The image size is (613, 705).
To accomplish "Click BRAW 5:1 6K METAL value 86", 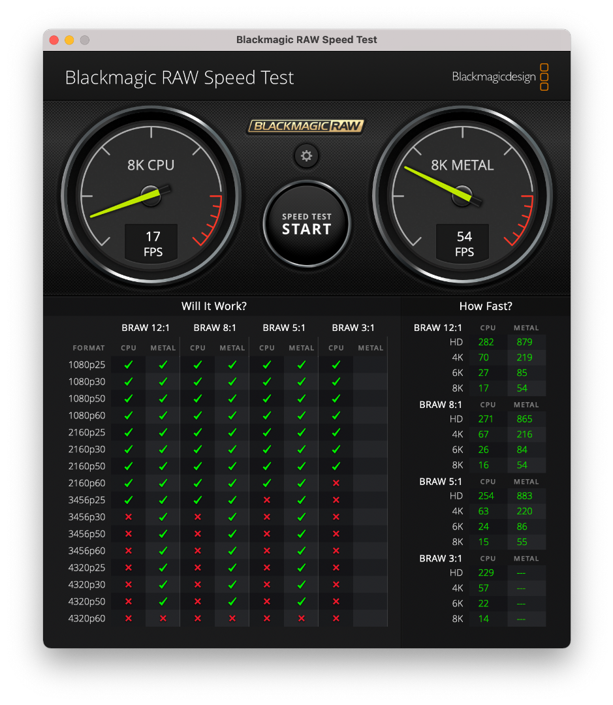I will pos(522,527).
